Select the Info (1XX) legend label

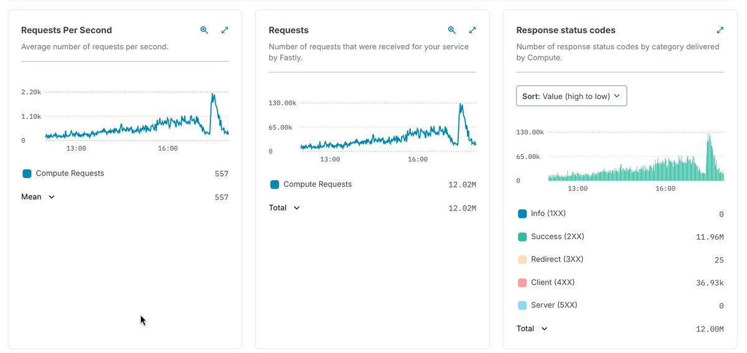point(548,214)
